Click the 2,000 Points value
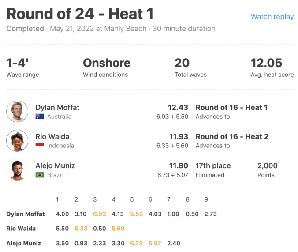This screenshot has width=298, height=252. (x=268, y=166)
